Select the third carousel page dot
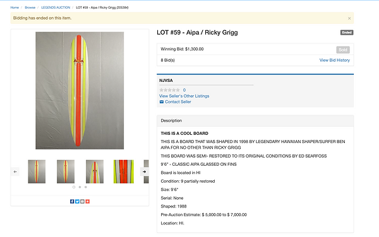379x237 pixels. click(x=85, y=187)
